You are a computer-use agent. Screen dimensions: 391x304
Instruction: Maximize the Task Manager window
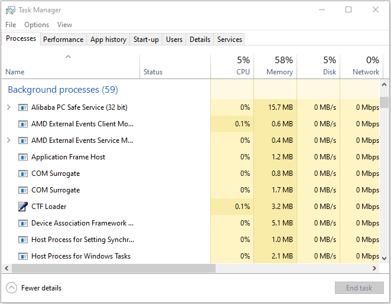point(348,9)
